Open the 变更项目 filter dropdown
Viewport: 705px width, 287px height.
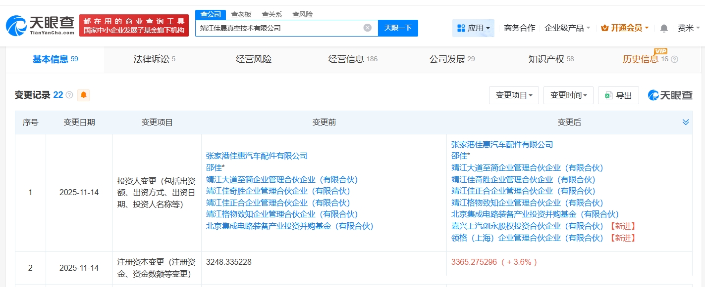pos(514,95)
